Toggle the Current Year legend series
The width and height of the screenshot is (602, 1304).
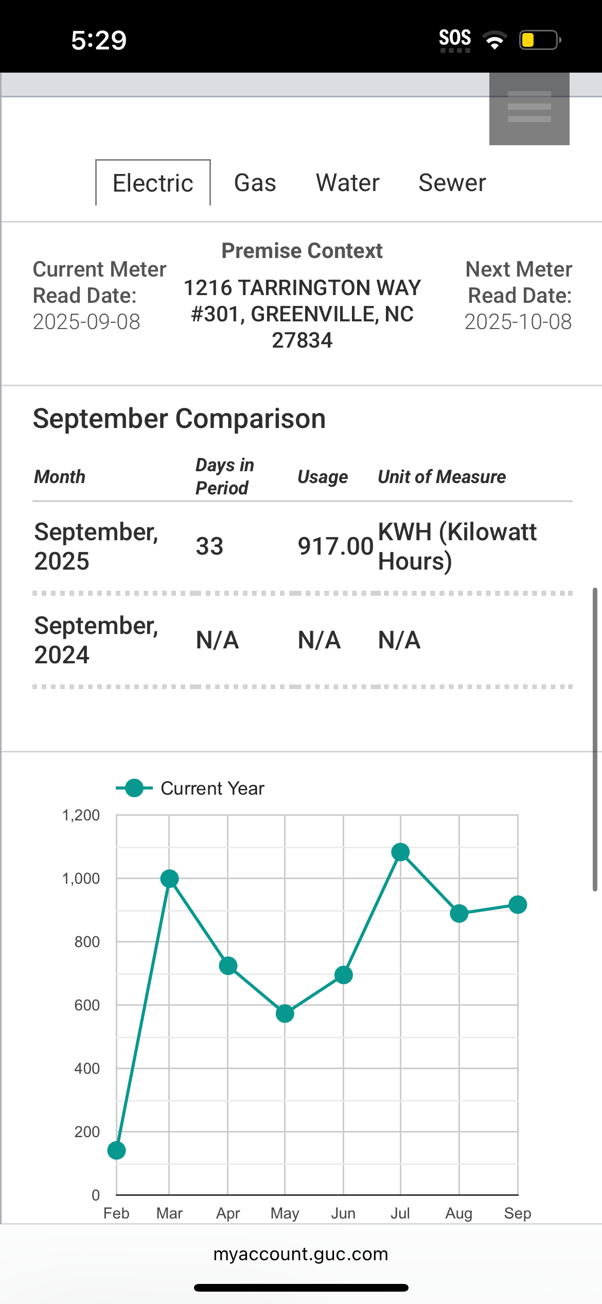coord(190,788)
